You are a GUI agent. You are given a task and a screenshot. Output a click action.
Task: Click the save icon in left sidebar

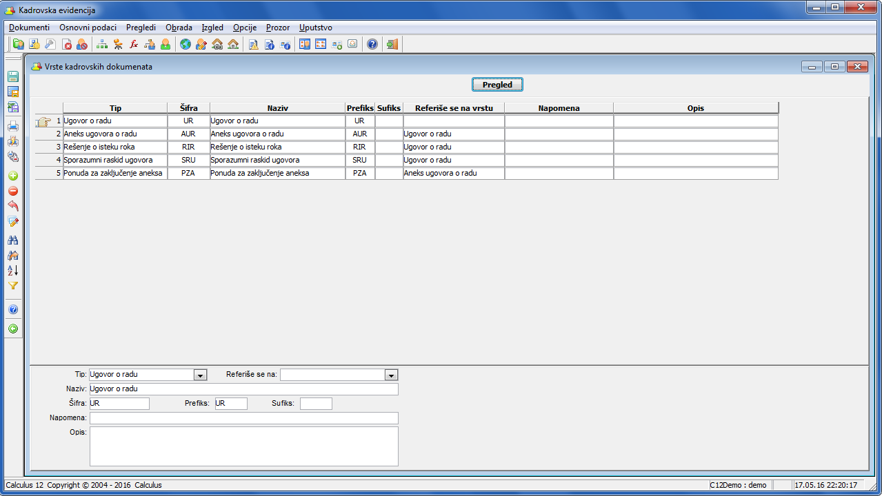(12, 76)
